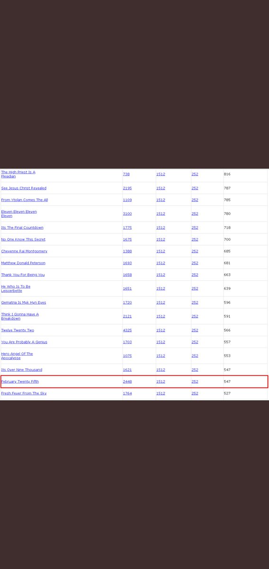Follow the 1775 value link
The image size is (269, 569).
point(127,228)
